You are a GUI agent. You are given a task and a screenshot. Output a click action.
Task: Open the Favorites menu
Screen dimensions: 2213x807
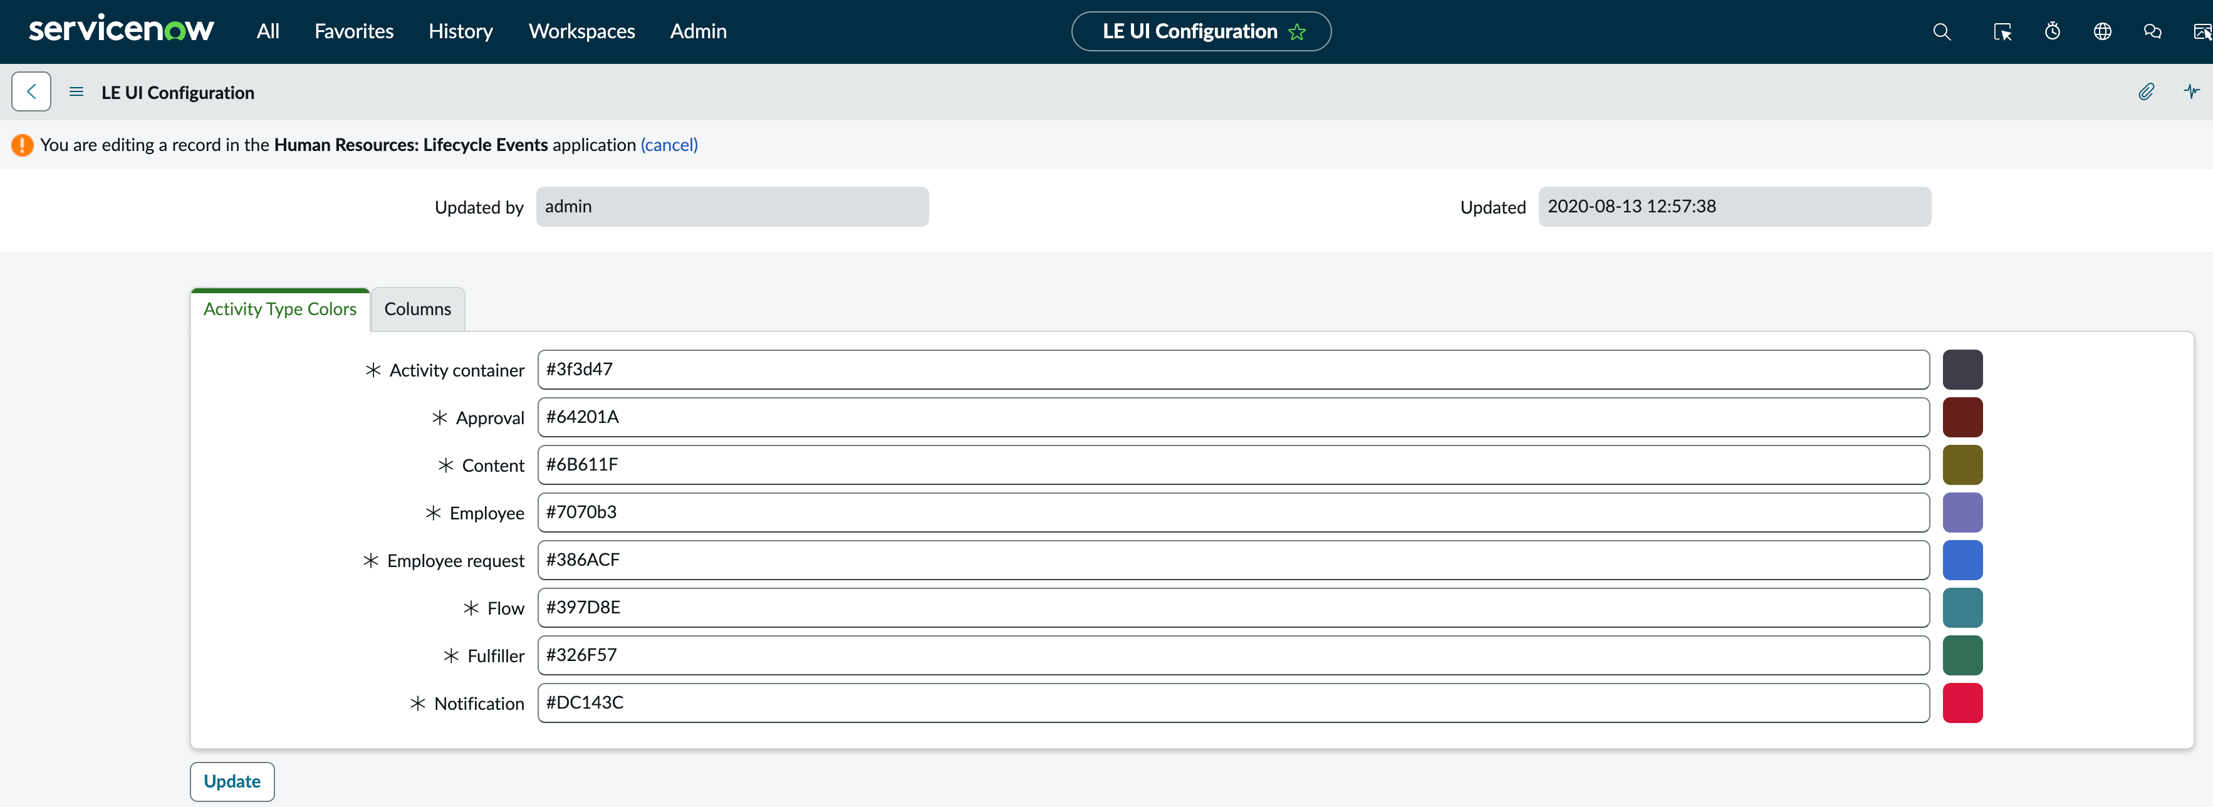[x=354, y=31]
